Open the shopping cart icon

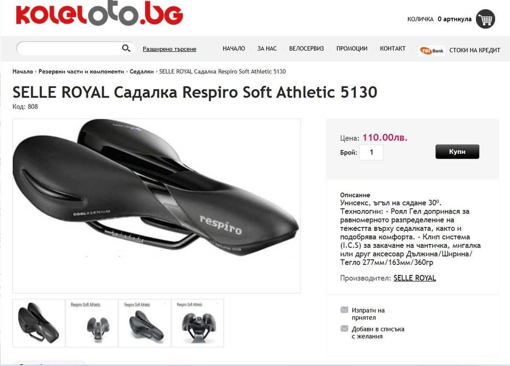pos(485,19)
